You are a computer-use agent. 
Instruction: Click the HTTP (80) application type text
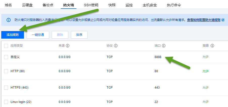[18, 71]
